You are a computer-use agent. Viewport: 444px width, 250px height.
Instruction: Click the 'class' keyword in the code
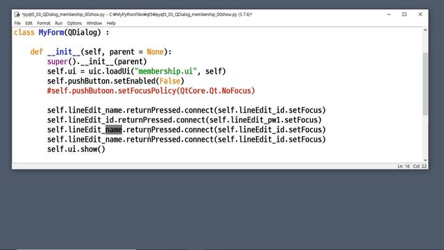(24, 33)
